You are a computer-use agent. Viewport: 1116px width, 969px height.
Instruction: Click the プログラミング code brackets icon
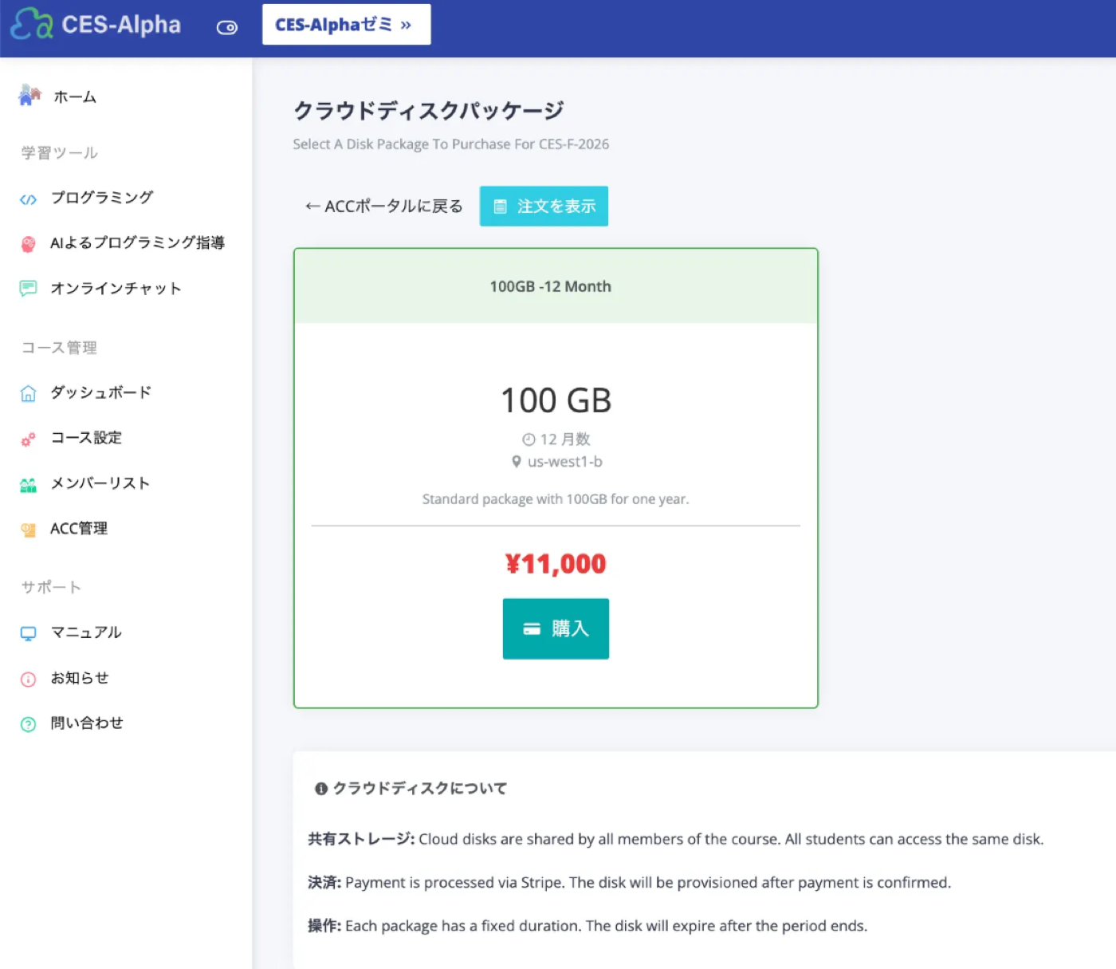tap(28, 199)
